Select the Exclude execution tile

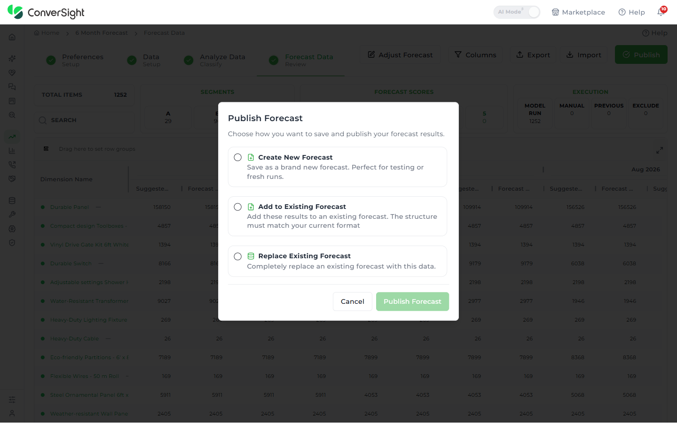(x=646, y=113)
